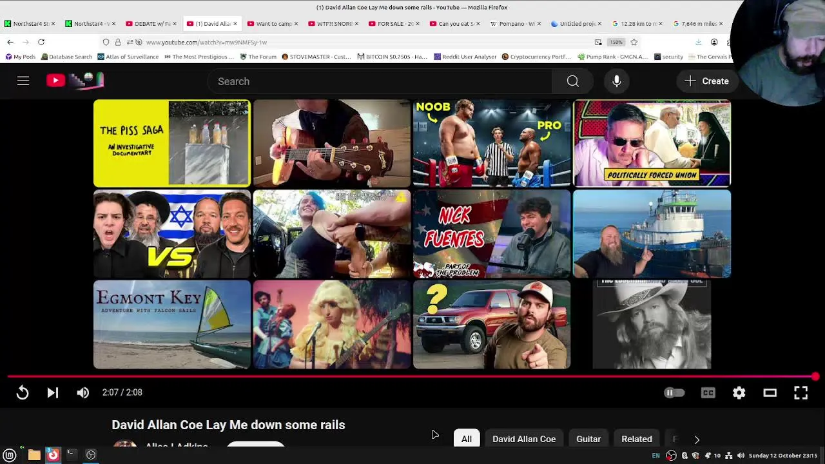Viewport: 825px width, 464px height.
Task: Open Politically Forced Union video thumbnail
Action: tap(652, 143)
